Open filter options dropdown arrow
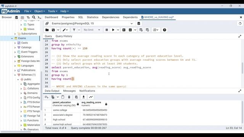Screen dimensions: 244x137 [79, 30]
